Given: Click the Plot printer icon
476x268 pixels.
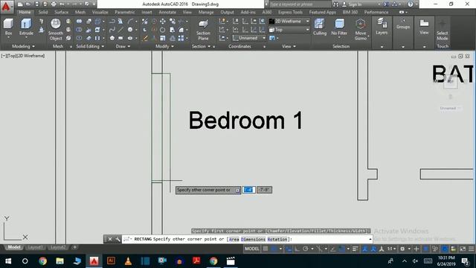Looking at the screenshot, I should click(54, 4).
